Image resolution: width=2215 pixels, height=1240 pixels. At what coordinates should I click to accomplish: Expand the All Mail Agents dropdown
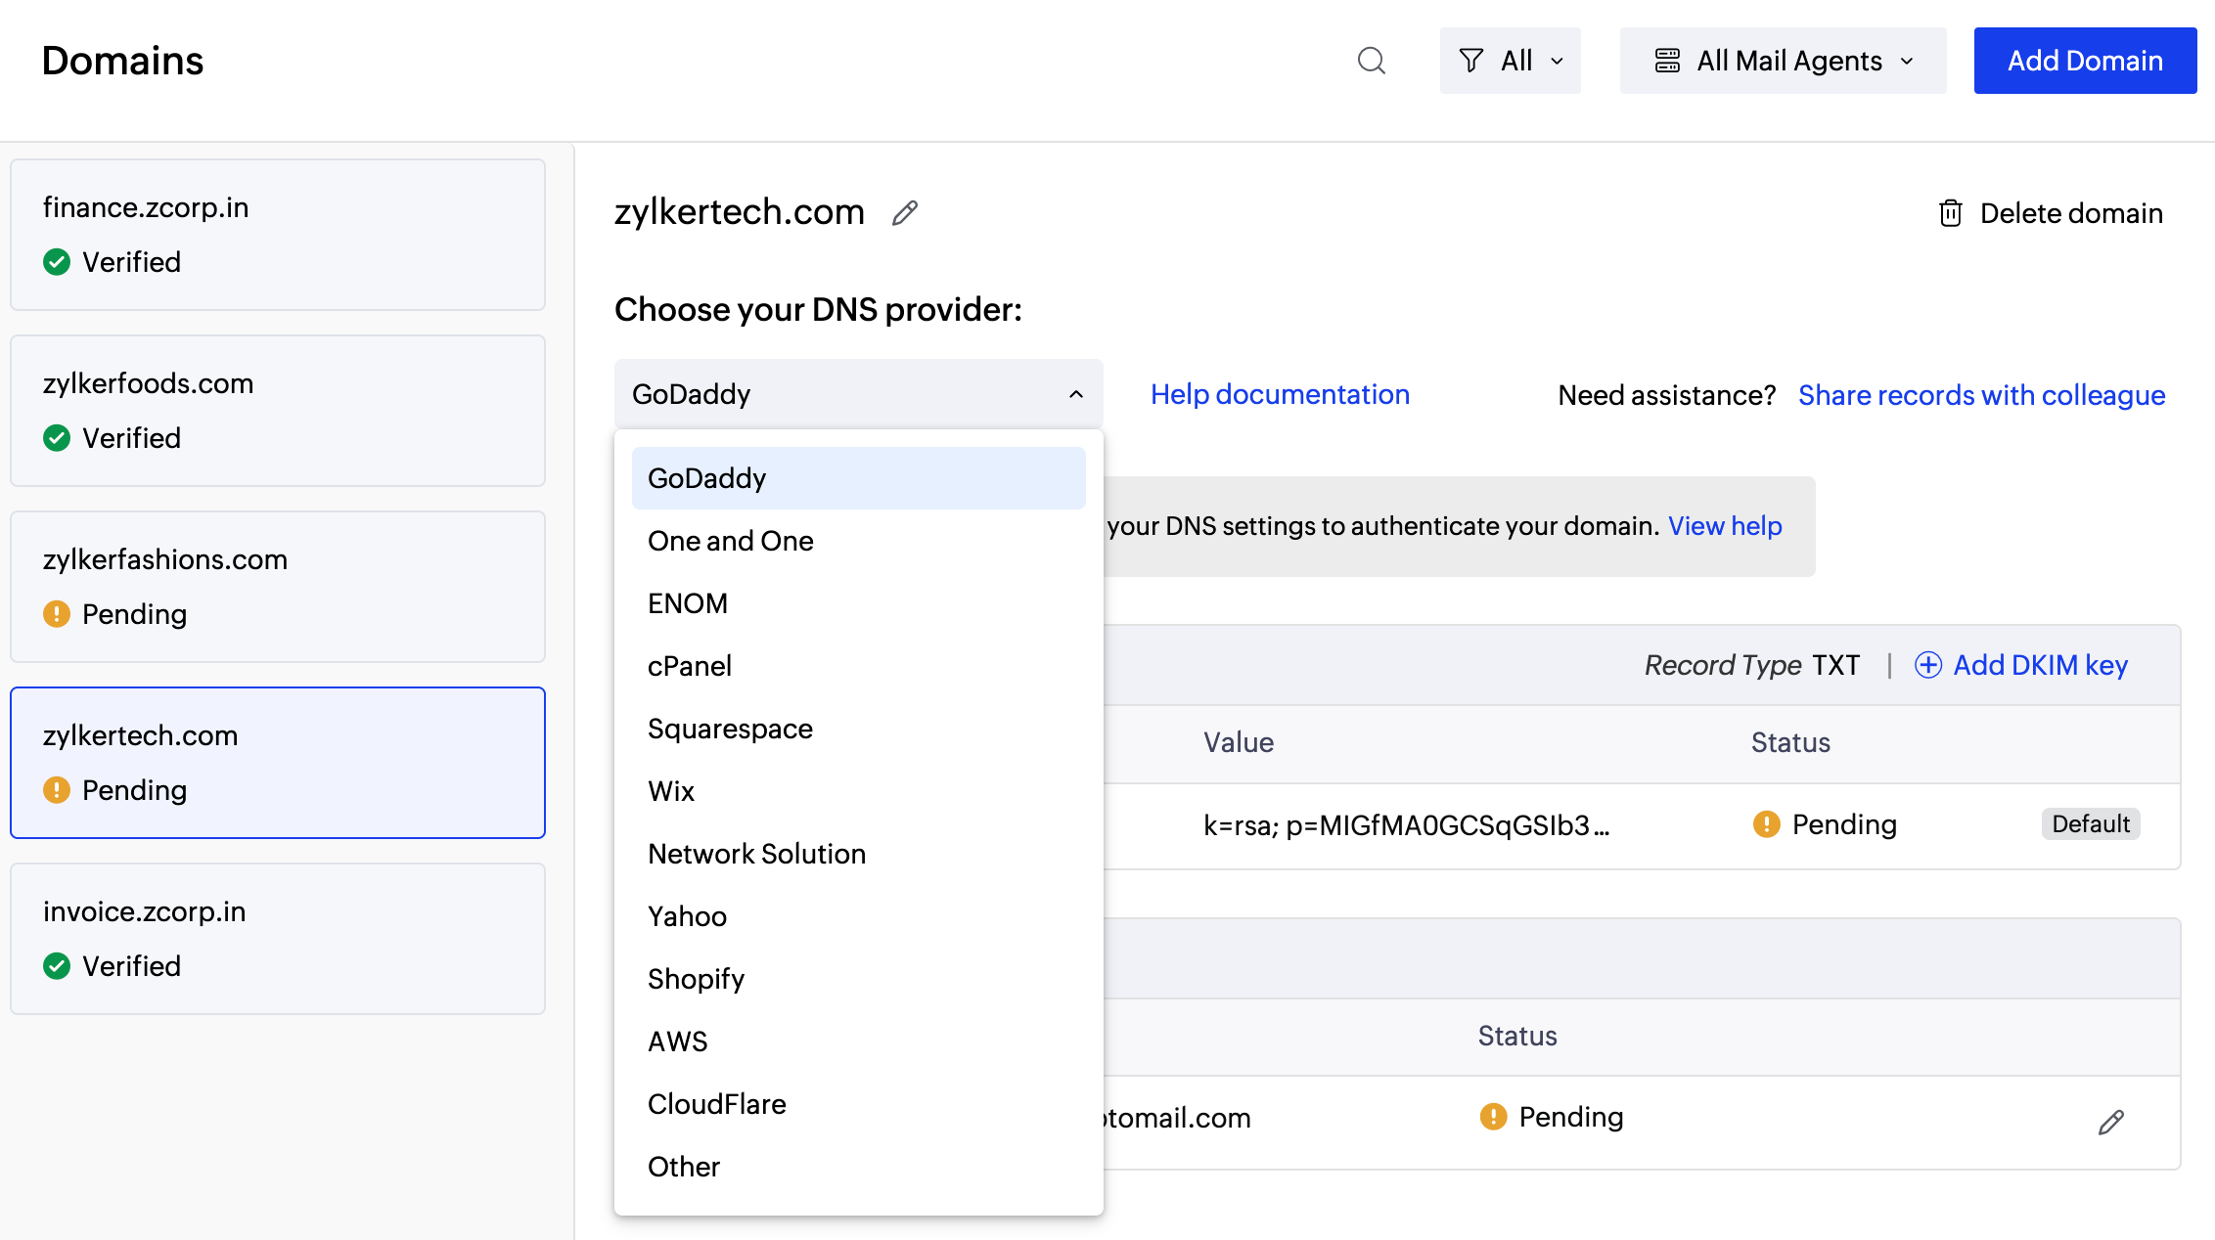coord(1783,60)
